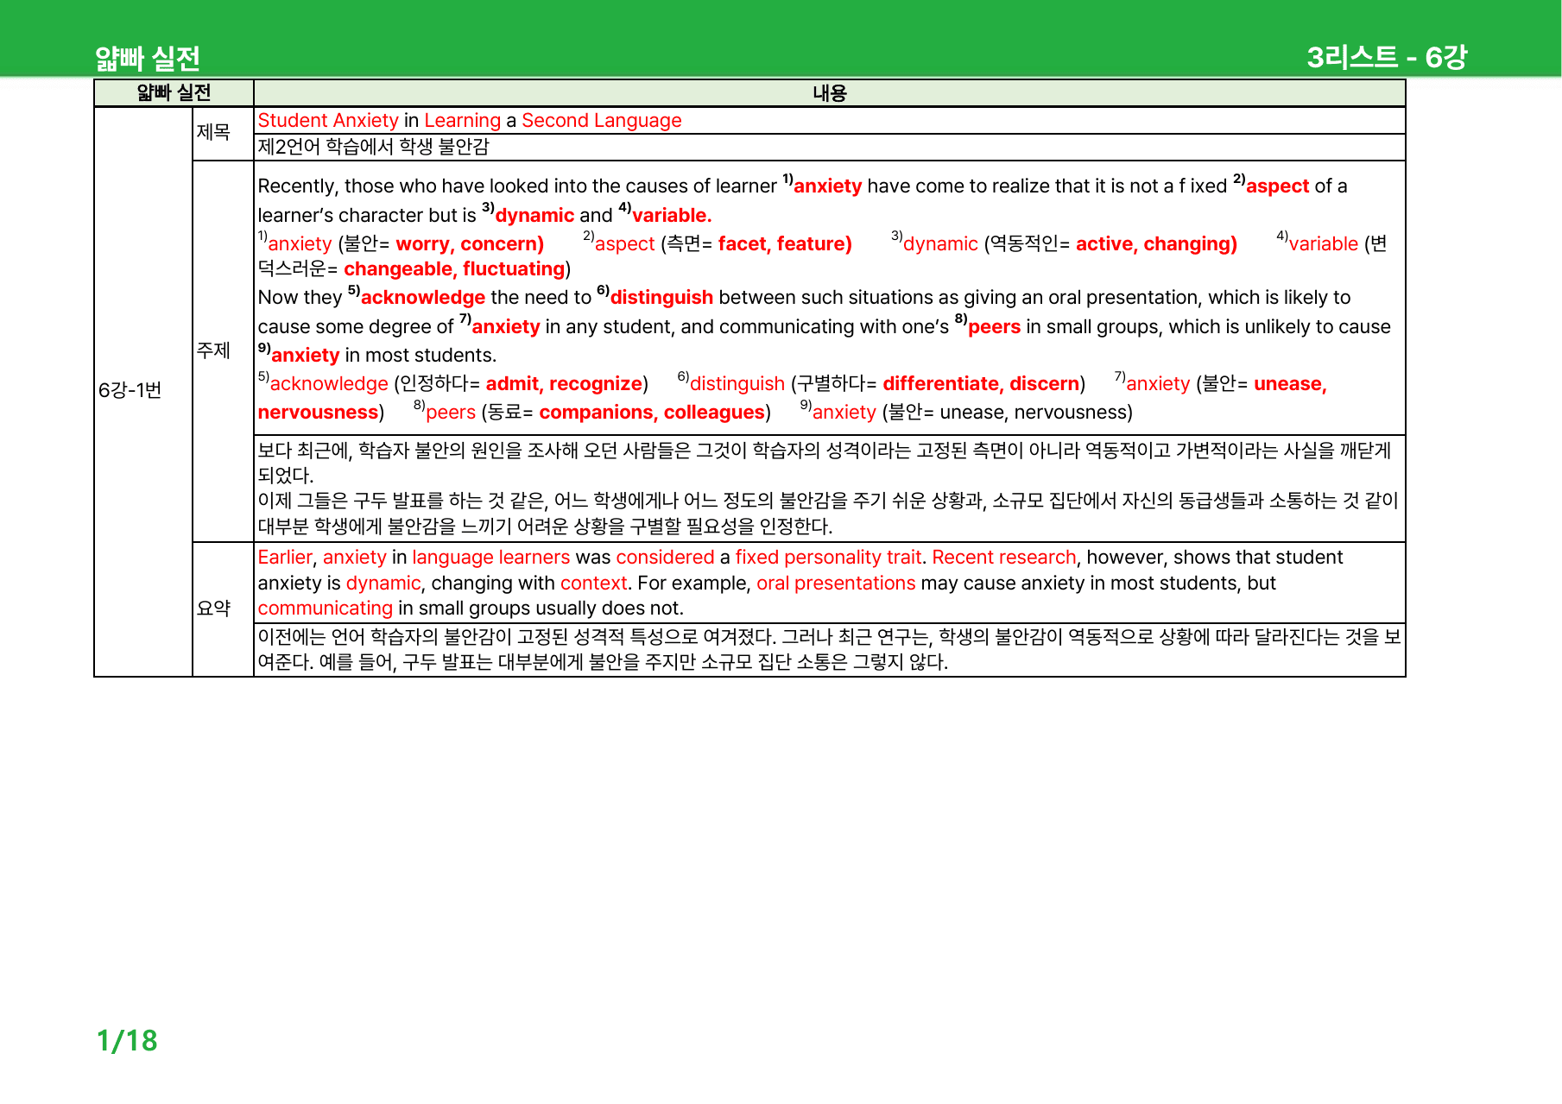Click the row label '6강-1번'

[x=130, y=390]
